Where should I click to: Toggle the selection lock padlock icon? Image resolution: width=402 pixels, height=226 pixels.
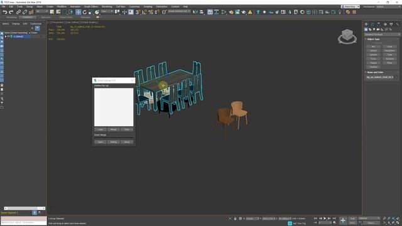[x=235, y=218]
